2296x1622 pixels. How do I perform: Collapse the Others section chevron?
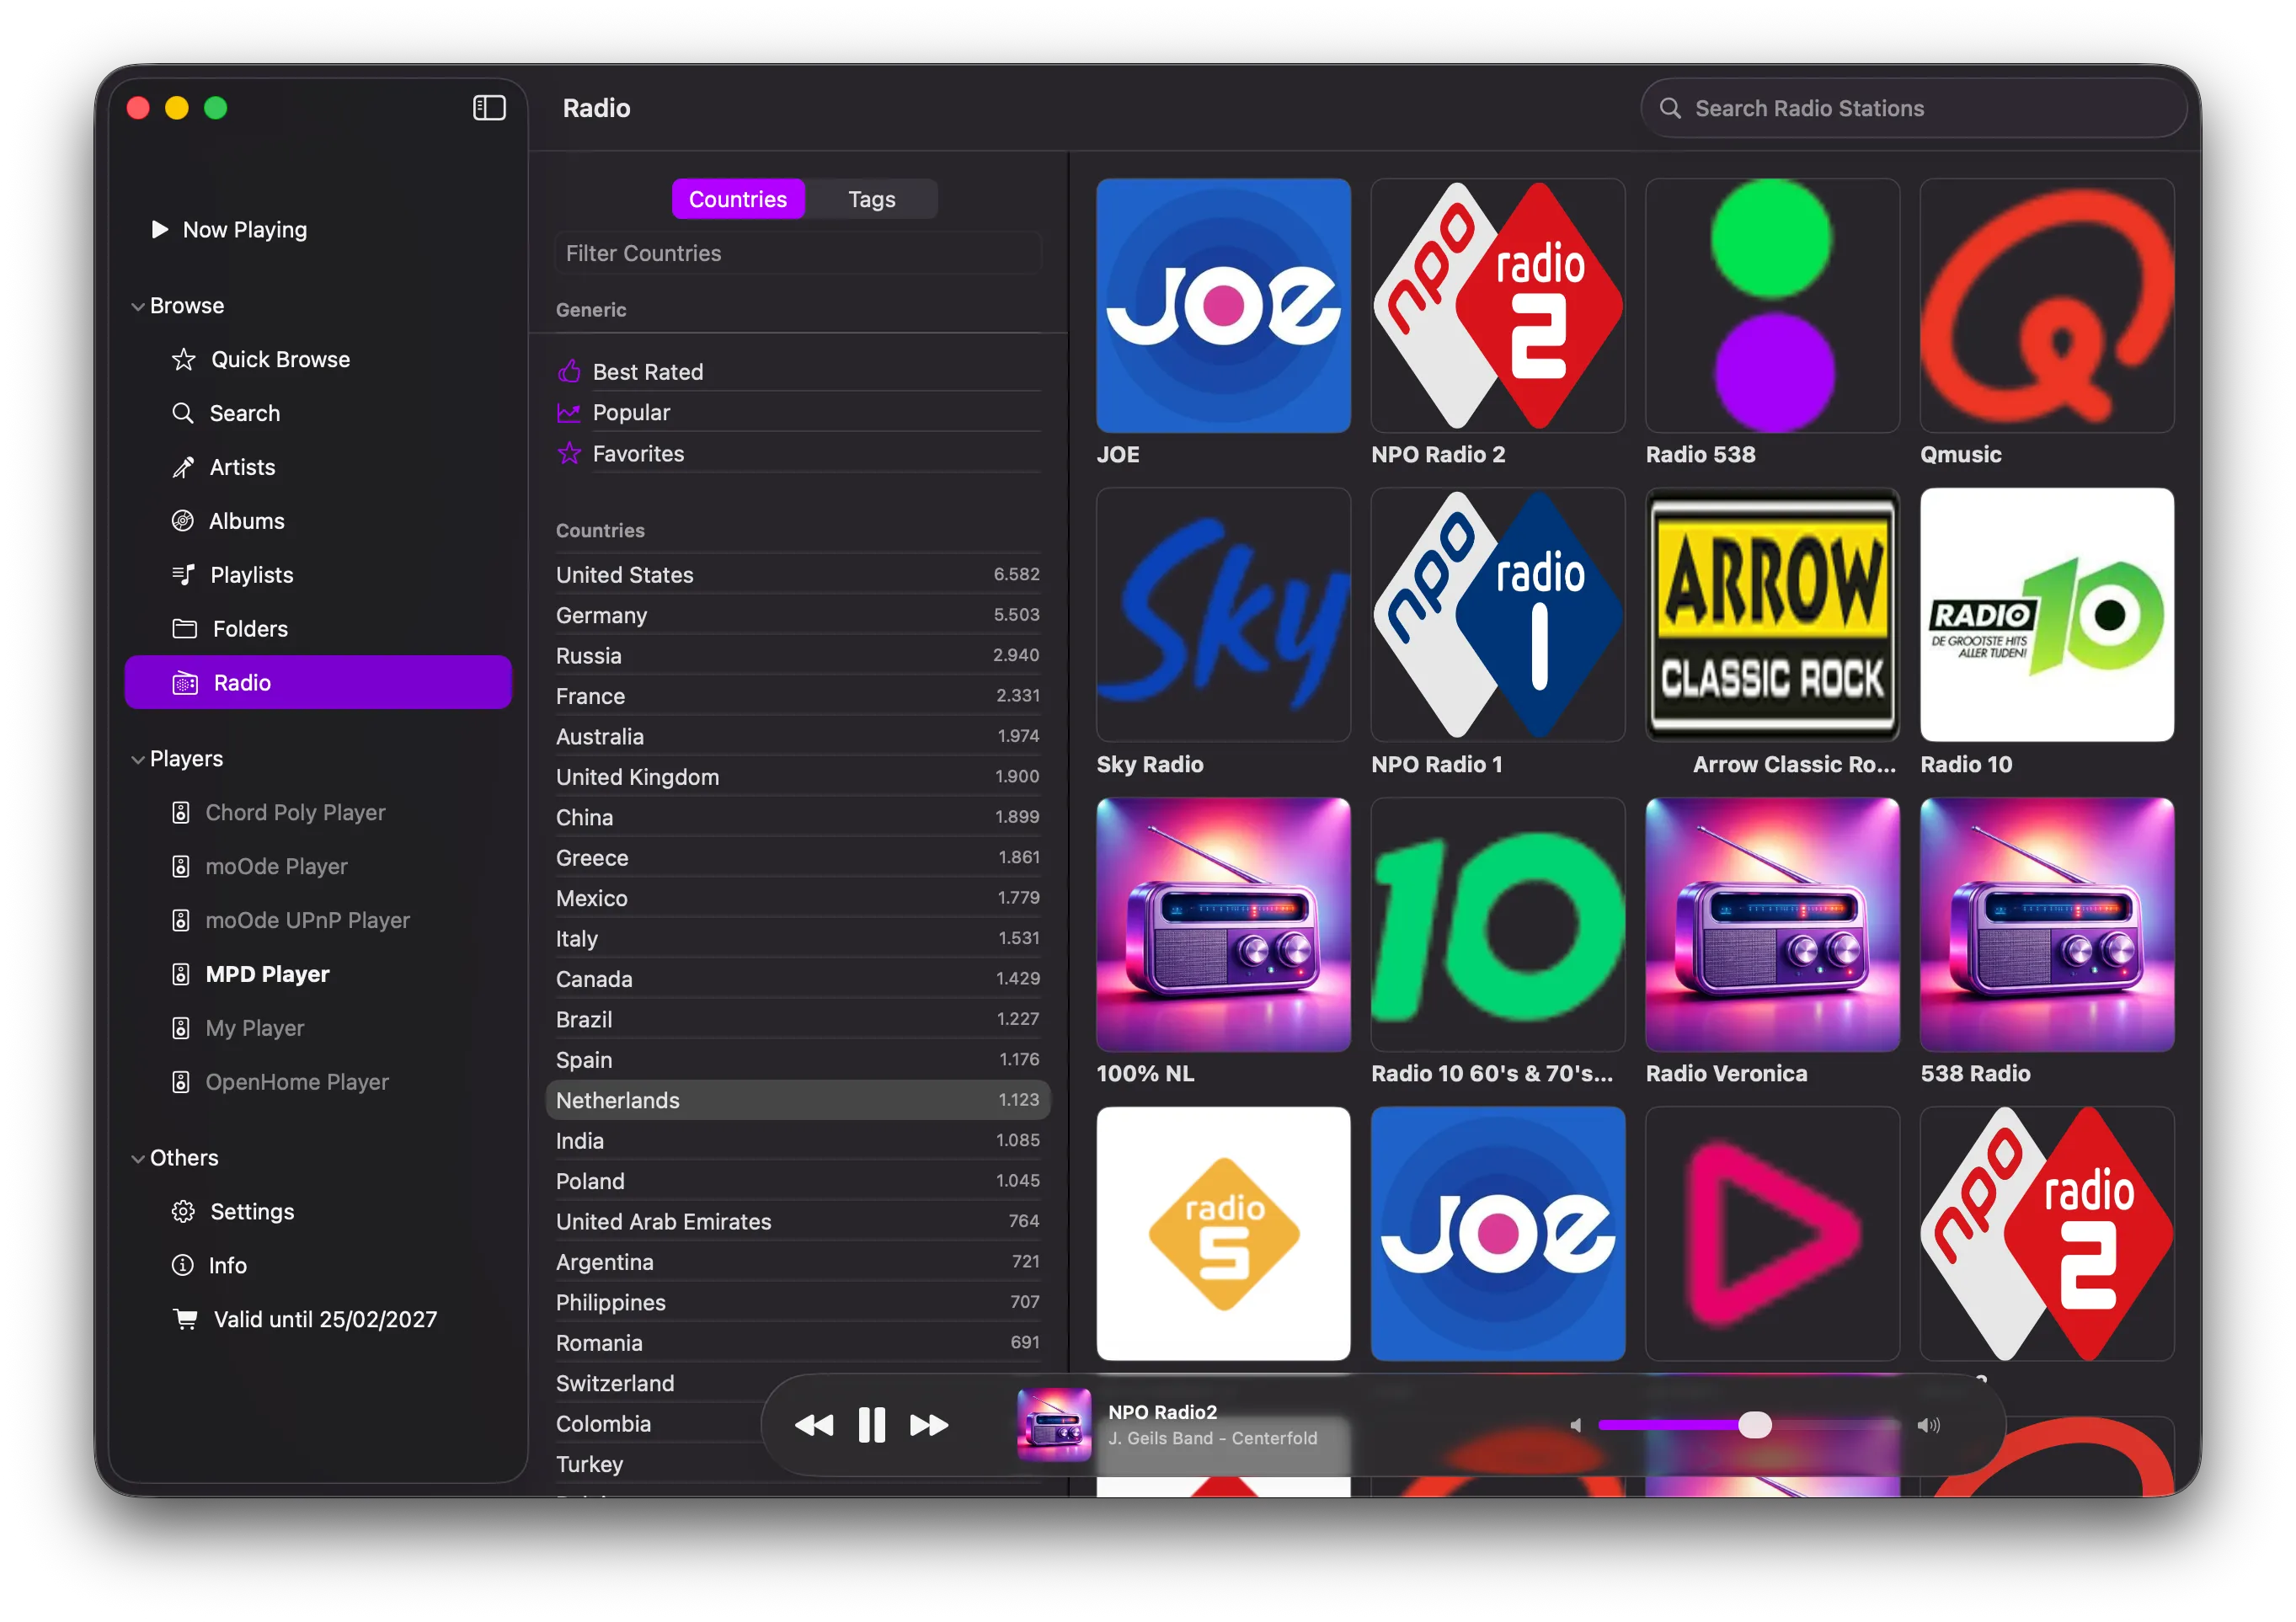[138, 1158]
